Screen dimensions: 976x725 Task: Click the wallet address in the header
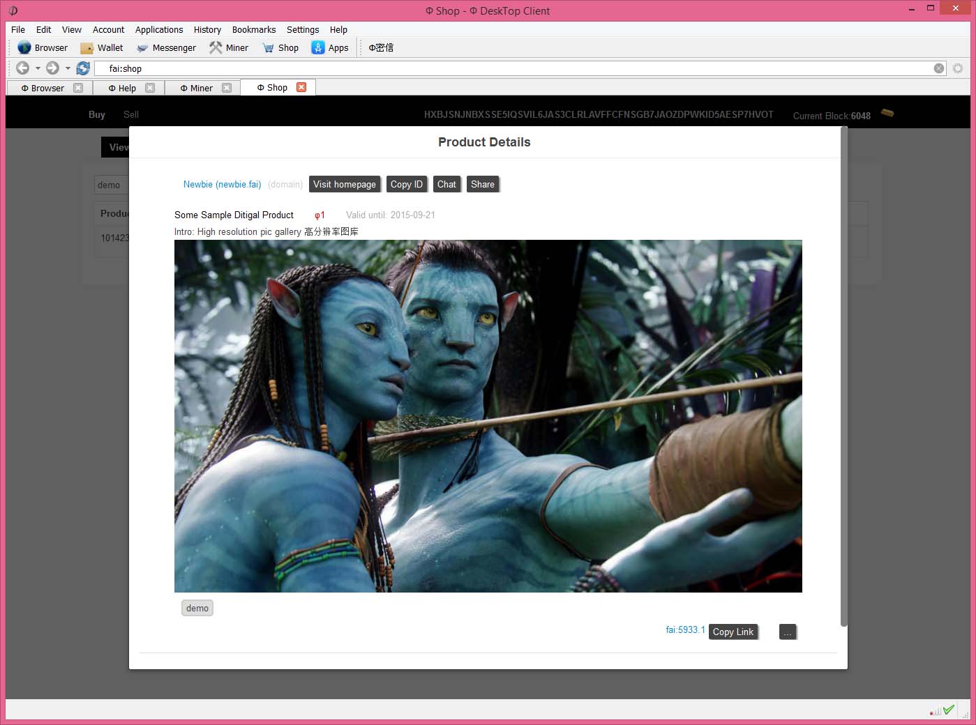[x=599, y=114]
